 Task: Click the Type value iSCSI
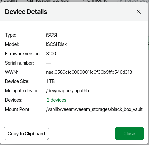51,35
